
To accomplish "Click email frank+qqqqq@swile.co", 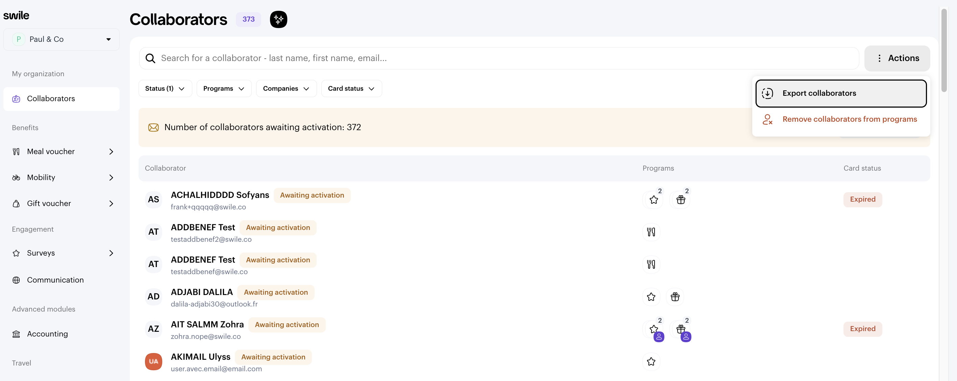I will click(x=208, y=207).
